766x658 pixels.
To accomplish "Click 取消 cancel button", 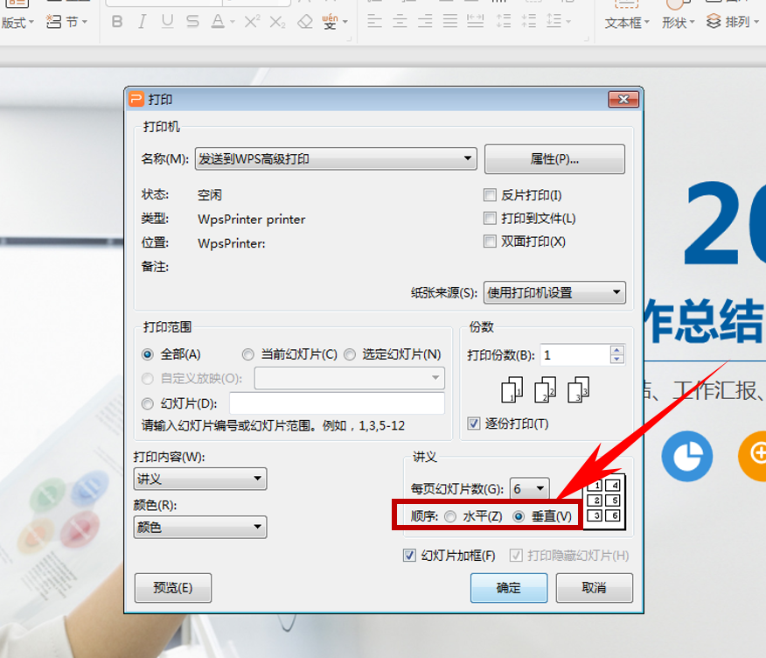I will pyautogui.click(x=594, y=588).
